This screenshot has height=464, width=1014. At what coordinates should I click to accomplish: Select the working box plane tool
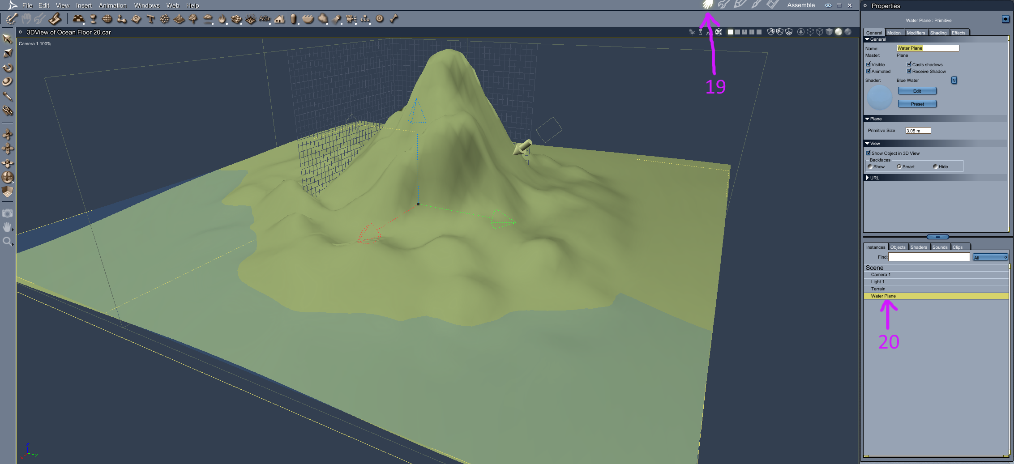[8, 192]
